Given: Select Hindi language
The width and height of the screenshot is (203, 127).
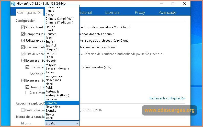Looking at the screenshot, I should tap(62, 57).
